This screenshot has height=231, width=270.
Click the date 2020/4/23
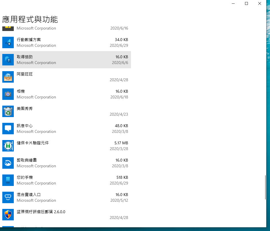pyautogui.click(x=119, y=114)
